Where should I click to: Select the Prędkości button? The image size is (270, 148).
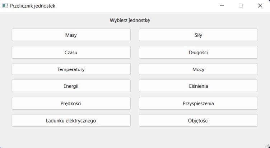pyautogui.click(x=71, y=103)
